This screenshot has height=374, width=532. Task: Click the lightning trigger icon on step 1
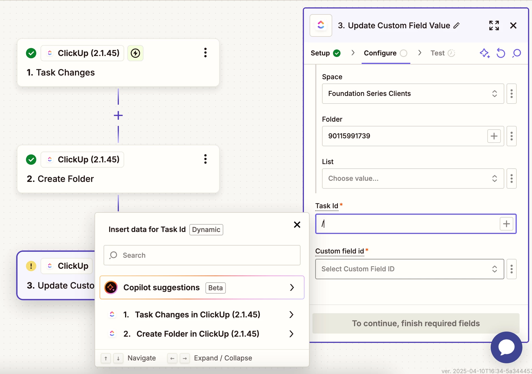coord(135,53)
